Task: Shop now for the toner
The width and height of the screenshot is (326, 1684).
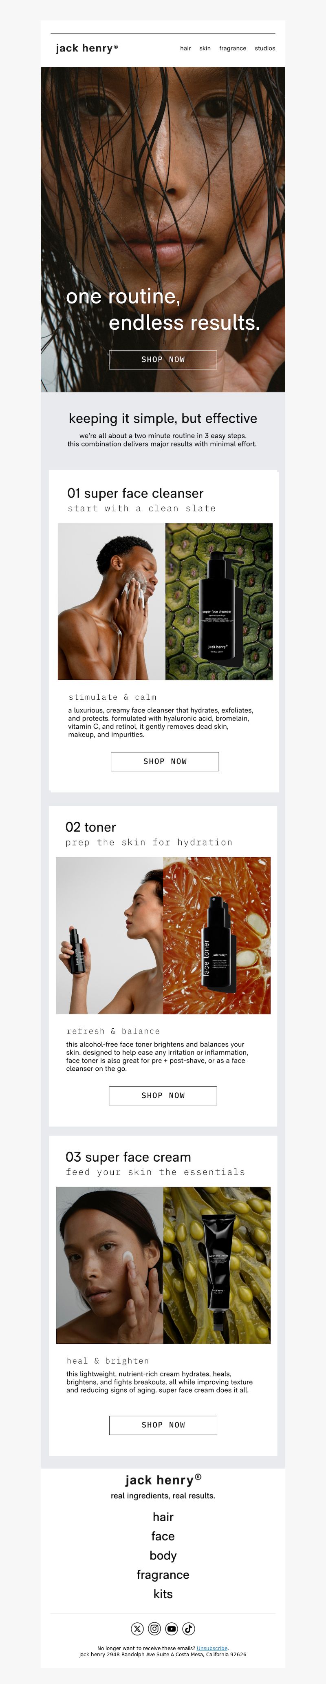Action: click(x=163, y=1096)
